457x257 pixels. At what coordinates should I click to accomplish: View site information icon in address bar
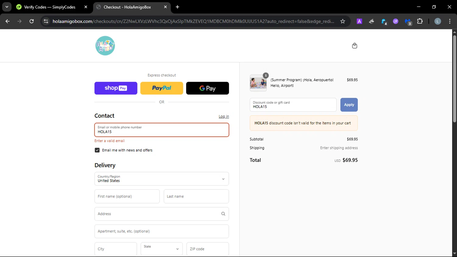(46, 21)
